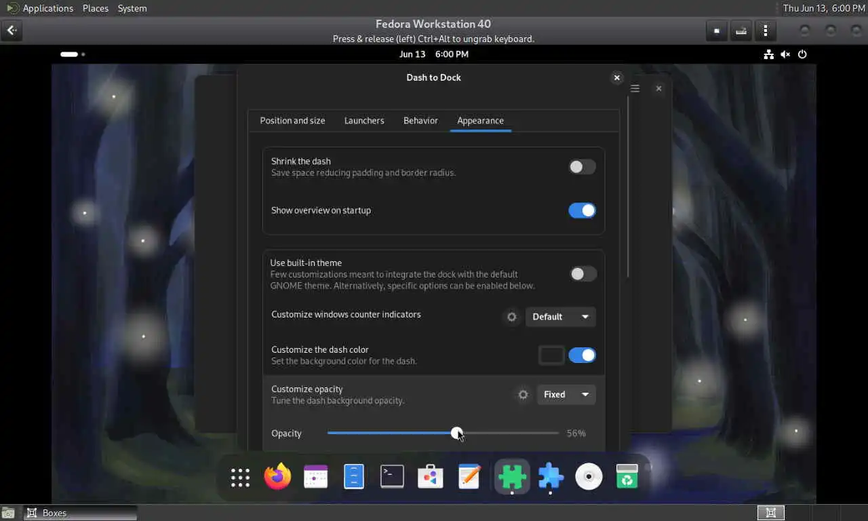This screenshot has width=868, height=521.
Task: Click the Boxes taskbar button
Action: point(81,513)
